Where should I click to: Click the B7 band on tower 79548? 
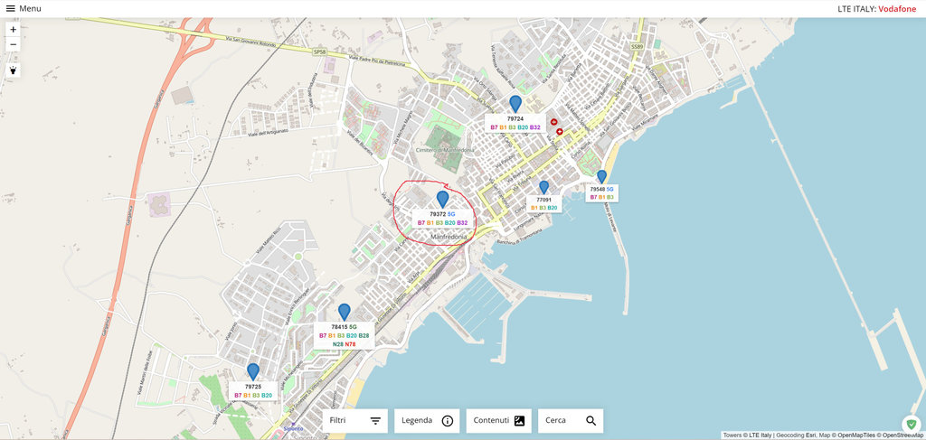click(593, 197)
